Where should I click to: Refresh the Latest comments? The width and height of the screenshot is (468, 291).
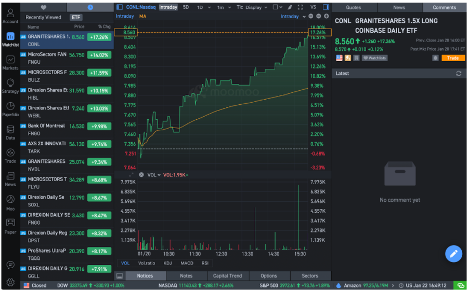click(459, 74)
